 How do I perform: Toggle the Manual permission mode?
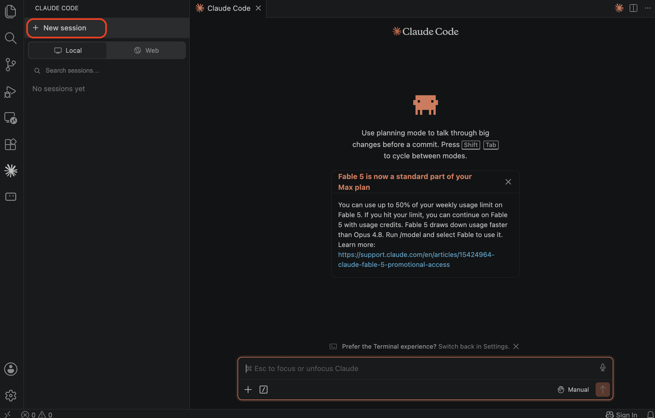(x=573, y=390)
